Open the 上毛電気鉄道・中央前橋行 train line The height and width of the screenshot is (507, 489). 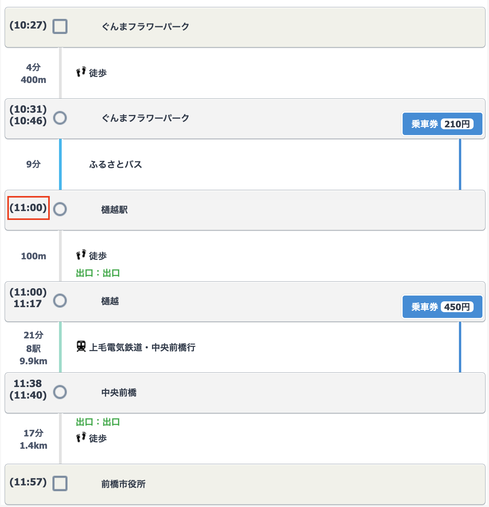tap(142, 348)
